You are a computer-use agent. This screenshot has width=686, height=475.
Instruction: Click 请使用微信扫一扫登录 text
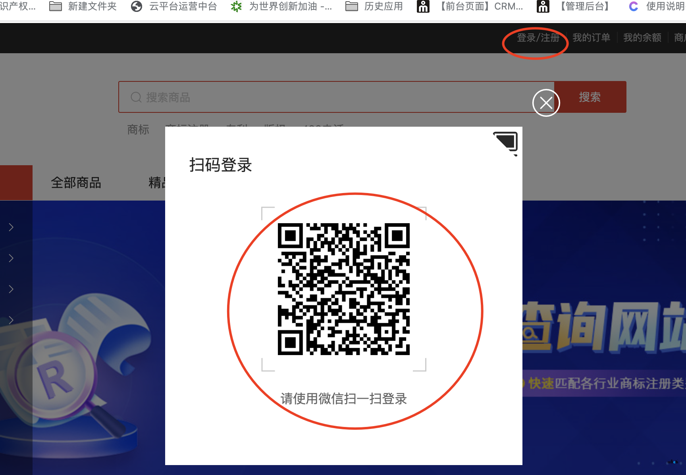tap(344, 399)
